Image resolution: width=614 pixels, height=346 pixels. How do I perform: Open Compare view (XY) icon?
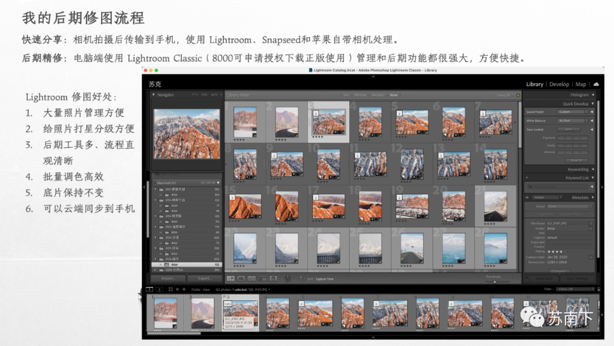(252, 279)
